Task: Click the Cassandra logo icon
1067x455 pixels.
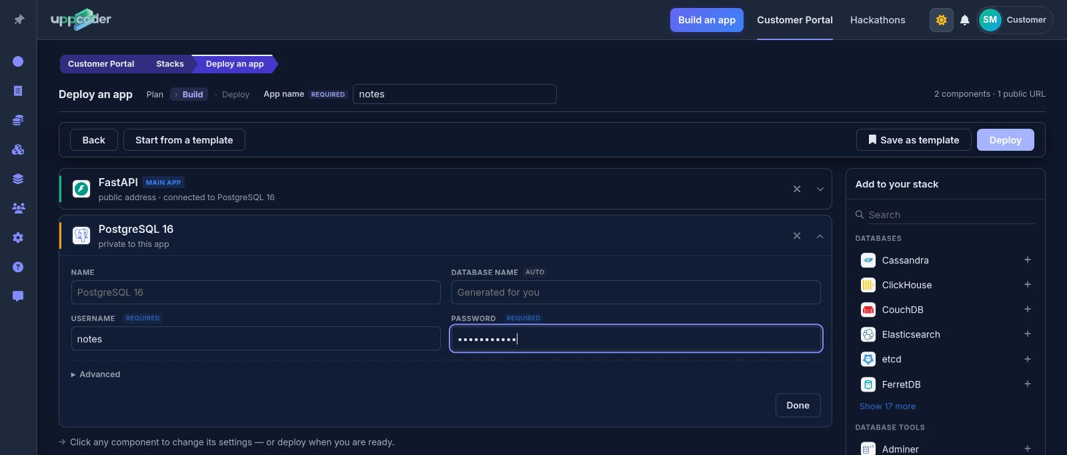Action: [x=868, y=260]
